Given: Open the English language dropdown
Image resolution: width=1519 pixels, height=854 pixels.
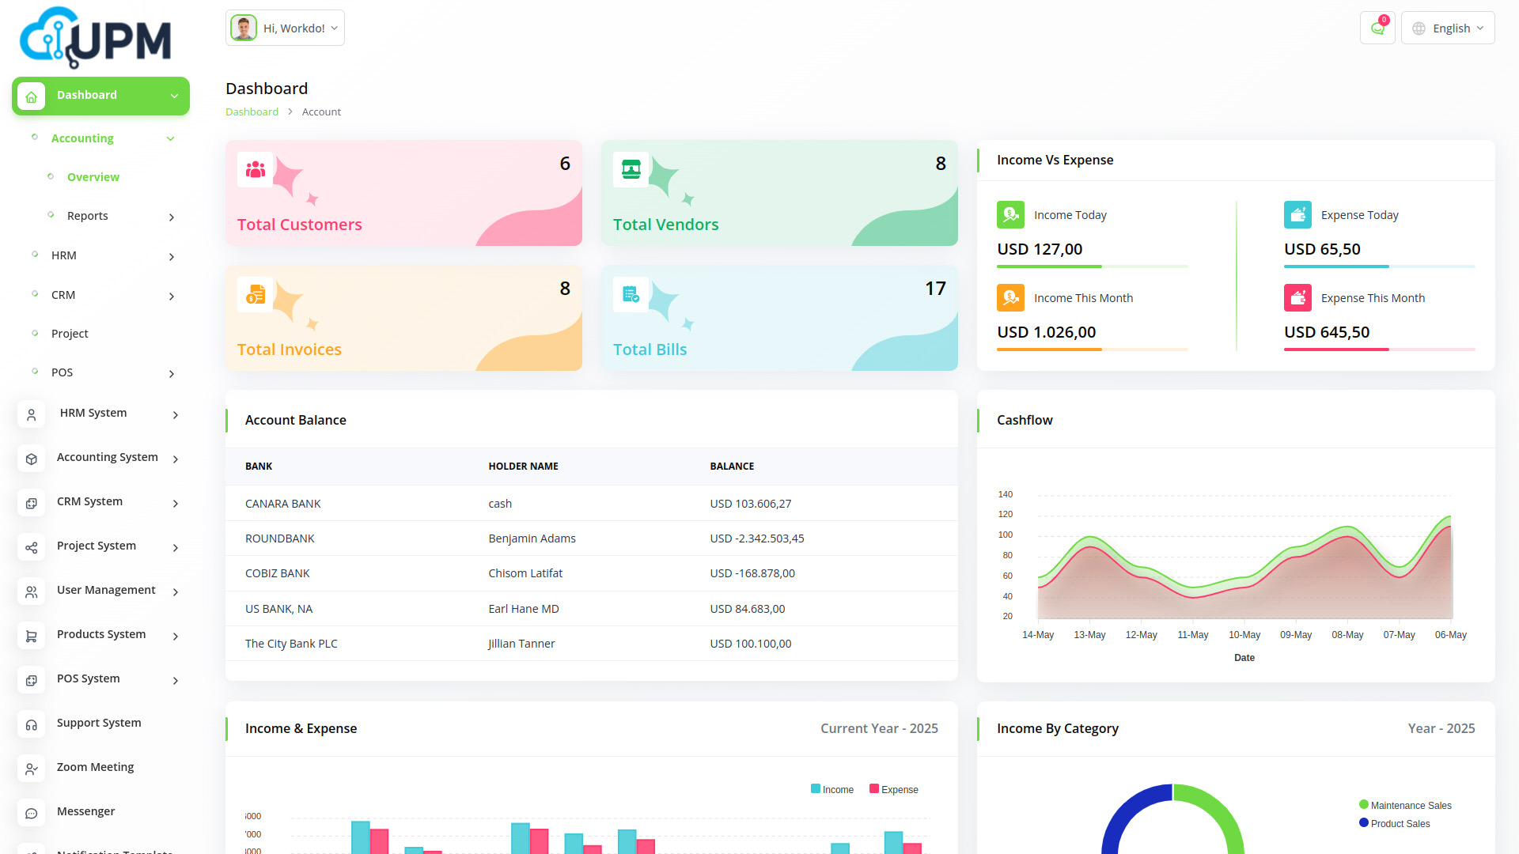Looking at the screenshot, I should [1448, 28].
